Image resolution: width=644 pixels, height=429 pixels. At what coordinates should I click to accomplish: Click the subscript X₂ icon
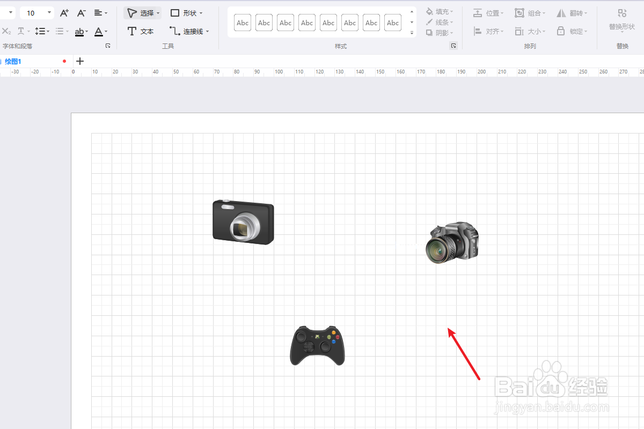coord(6,32)
